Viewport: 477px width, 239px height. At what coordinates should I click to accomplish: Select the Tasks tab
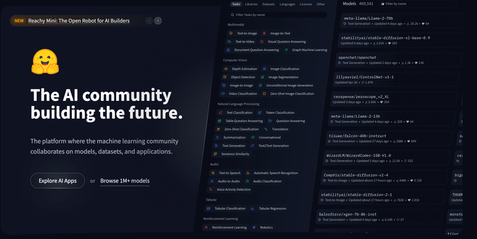236,4
